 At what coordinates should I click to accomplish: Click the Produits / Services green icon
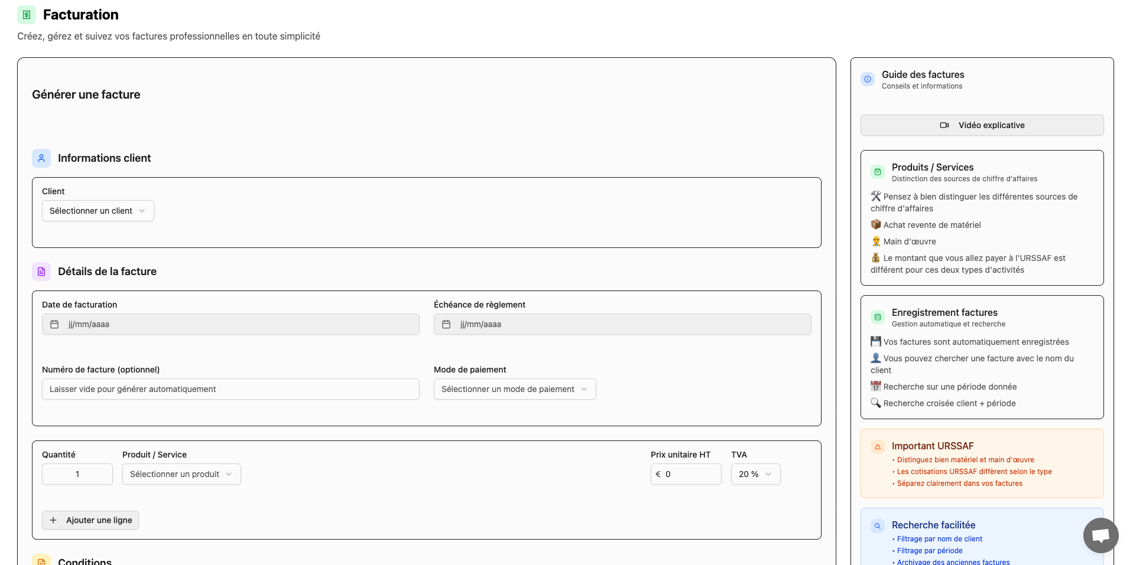(878, 172)
